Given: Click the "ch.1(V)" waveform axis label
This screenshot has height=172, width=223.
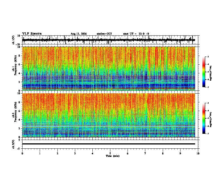Looking at the screenshot, I should (x=14, y=40).
